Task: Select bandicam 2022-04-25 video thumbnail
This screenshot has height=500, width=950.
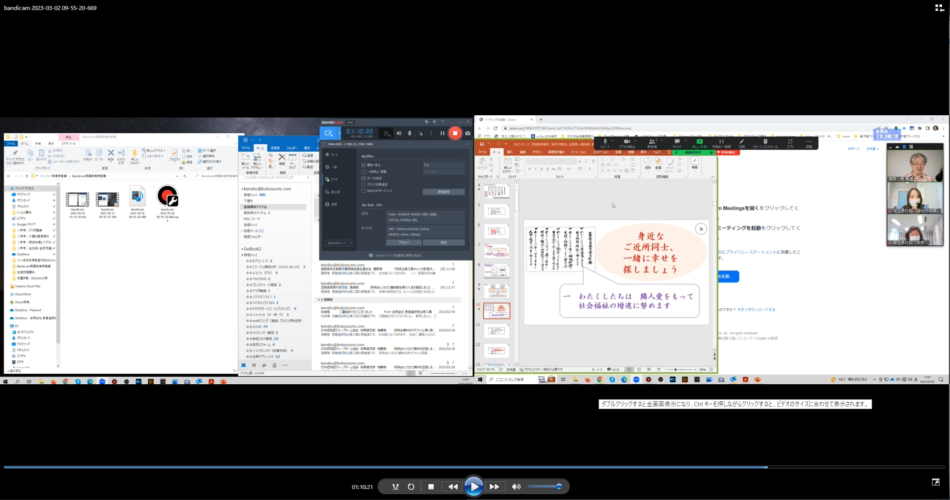Action: [x=77, y=205]
